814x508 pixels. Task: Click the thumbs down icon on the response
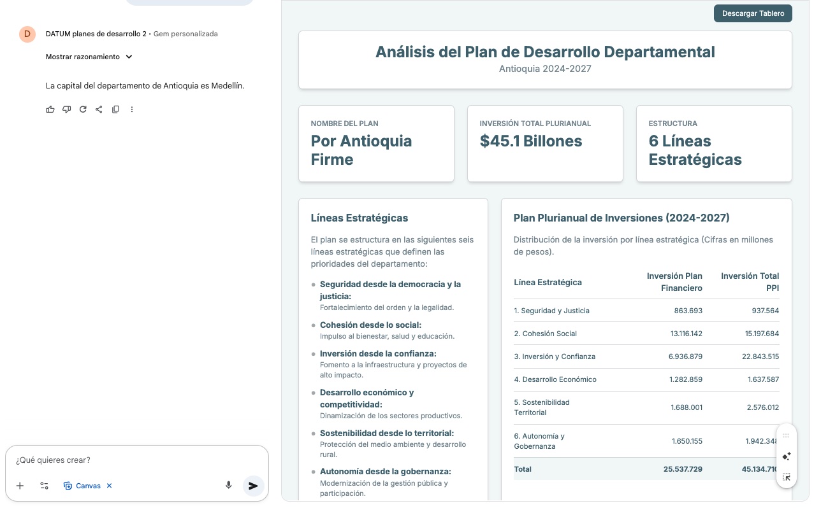[x=66, y=109]
